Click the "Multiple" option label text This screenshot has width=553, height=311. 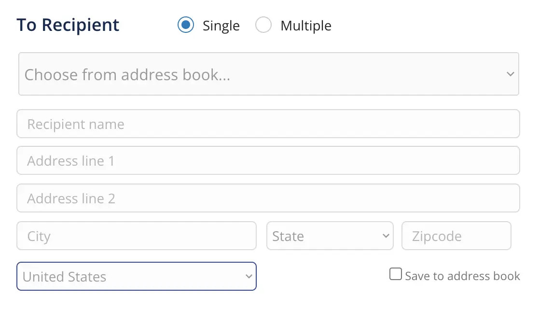coord(306,26)
